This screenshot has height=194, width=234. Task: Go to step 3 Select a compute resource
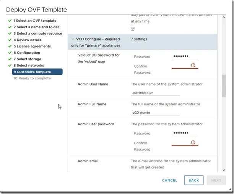[38, 34]
